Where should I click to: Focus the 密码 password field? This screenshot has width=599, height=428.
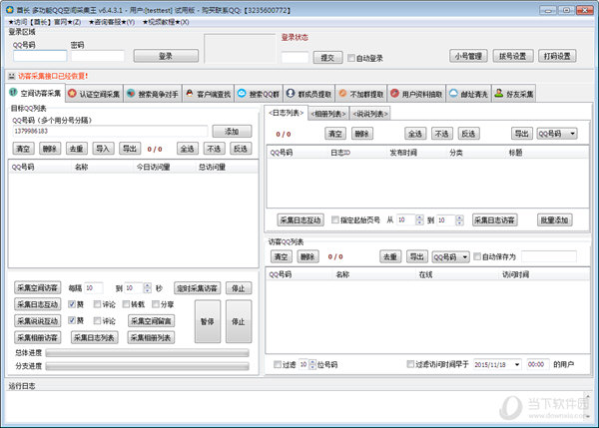click(98, 56)
